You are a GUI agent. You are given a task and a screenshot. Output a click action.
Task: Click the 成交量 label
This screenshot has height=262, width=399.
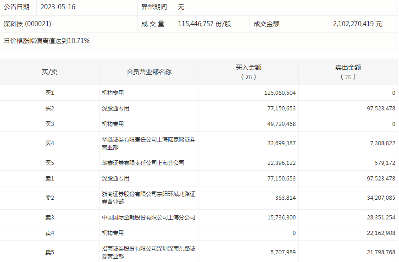point(153,24)
